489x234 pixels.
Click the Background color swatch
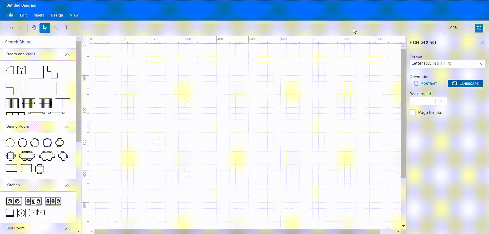pyautogui.click(x=424, y=101)
